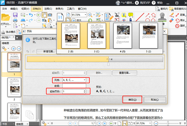187x126 pixels.
Task: Click the zoom slider in status bar
Action: (x=168, y=123)
